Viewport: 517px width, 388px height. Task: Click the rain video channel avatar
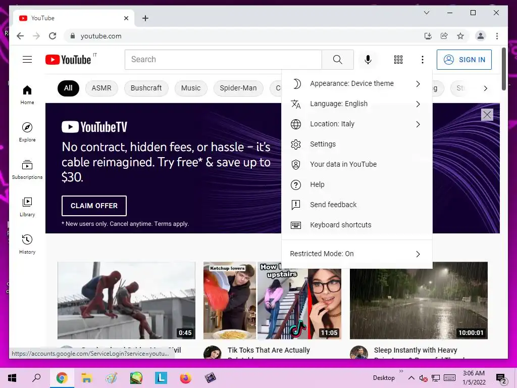point(359,352)
